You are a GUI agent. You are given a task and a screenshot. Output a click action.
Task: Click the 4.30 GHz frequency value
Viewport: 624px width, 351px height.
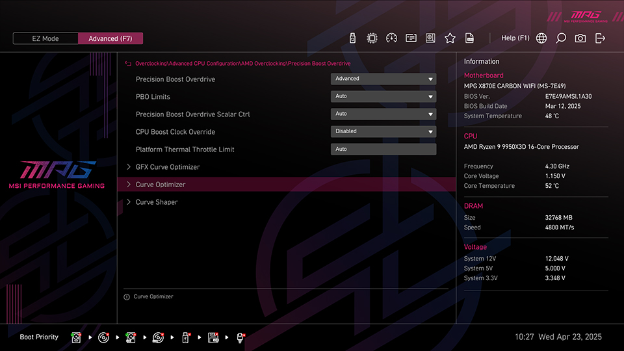557,166
